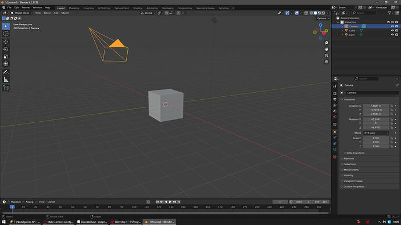The image size is (401, 225).
Task: Open the Render properties tab
Action: pos(335,93)
